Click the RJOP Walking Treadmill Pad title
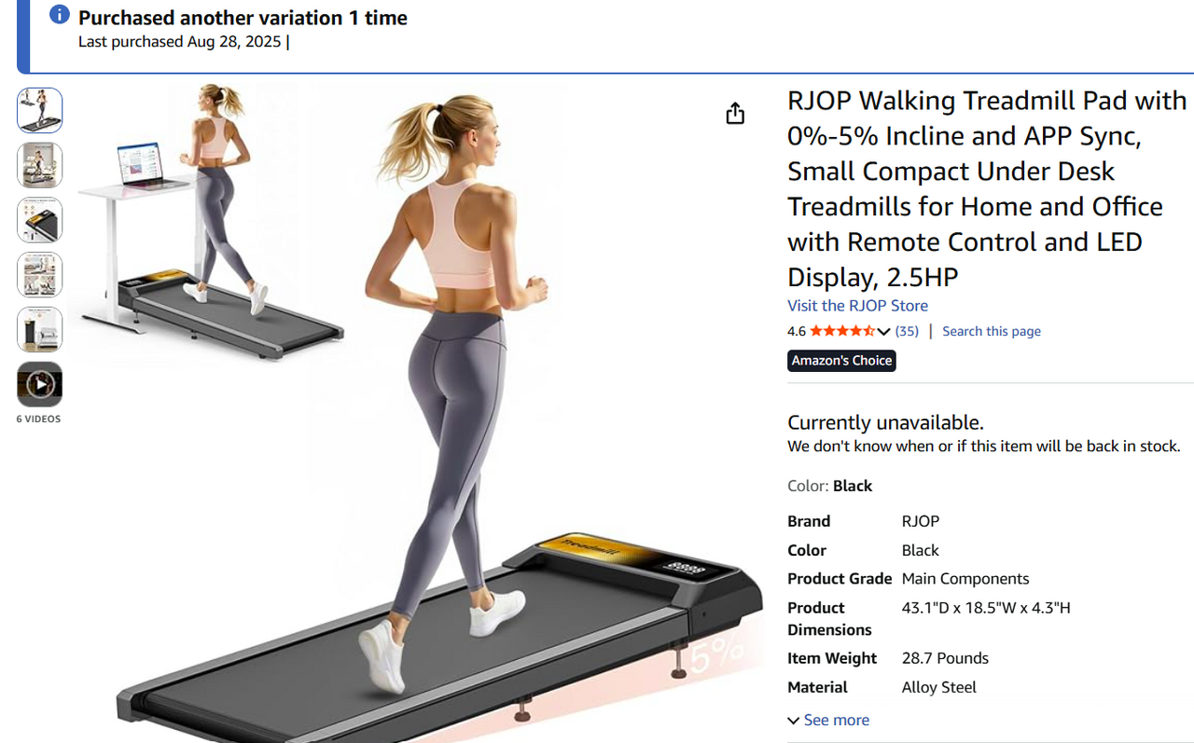 click(987, 188)
